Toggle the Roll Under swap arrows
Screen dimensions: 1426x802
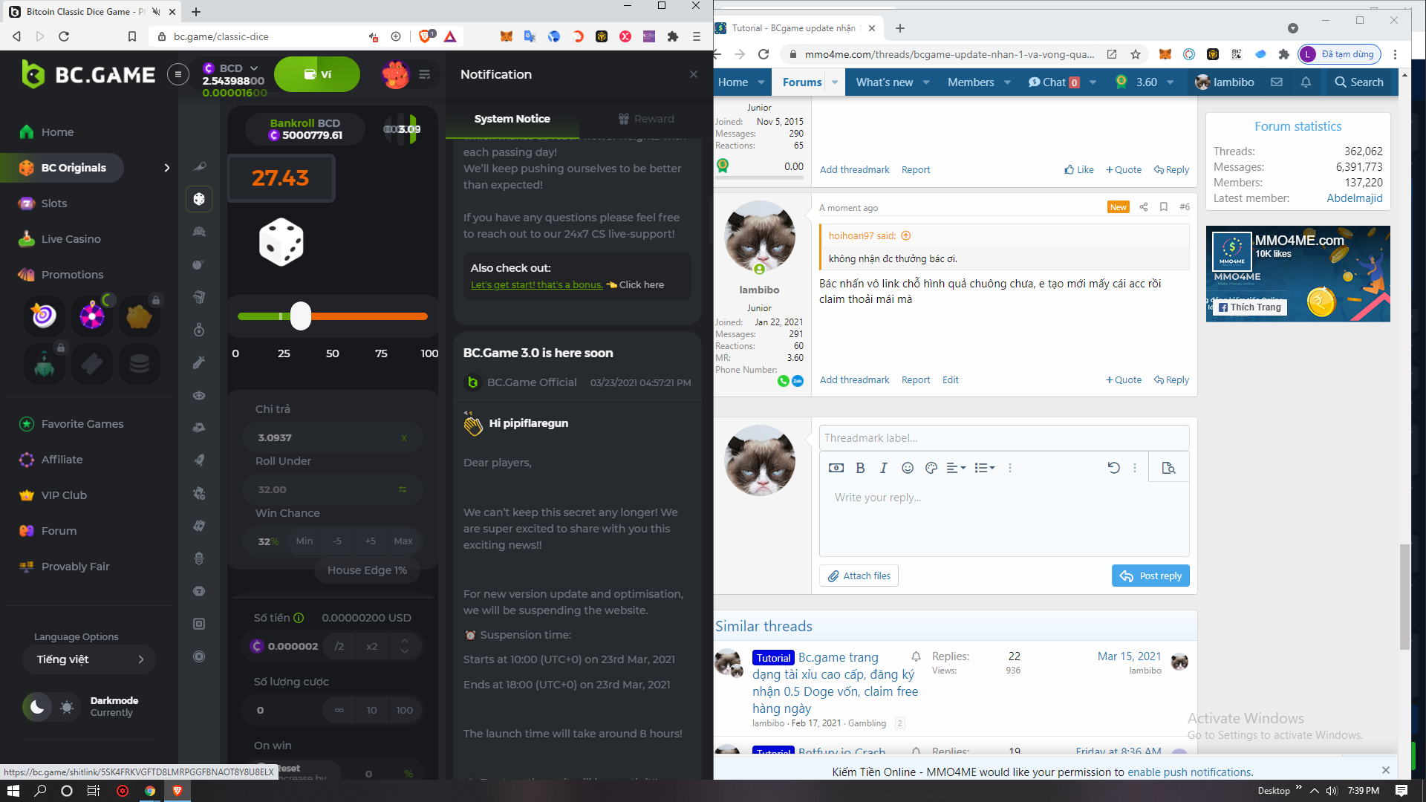click(x=403, y=489)
